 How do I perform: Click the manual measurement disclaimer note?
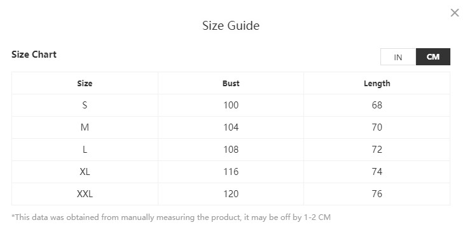point(171,217)
